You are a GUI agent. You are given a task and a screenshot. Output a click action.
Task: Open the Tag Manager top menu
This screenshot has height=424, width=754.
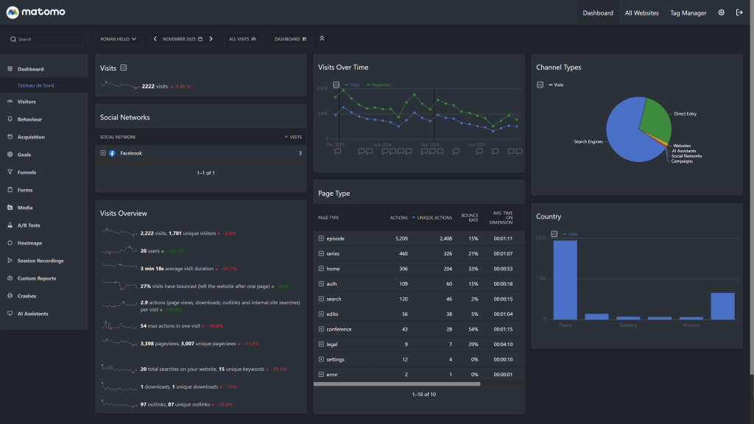688,13
